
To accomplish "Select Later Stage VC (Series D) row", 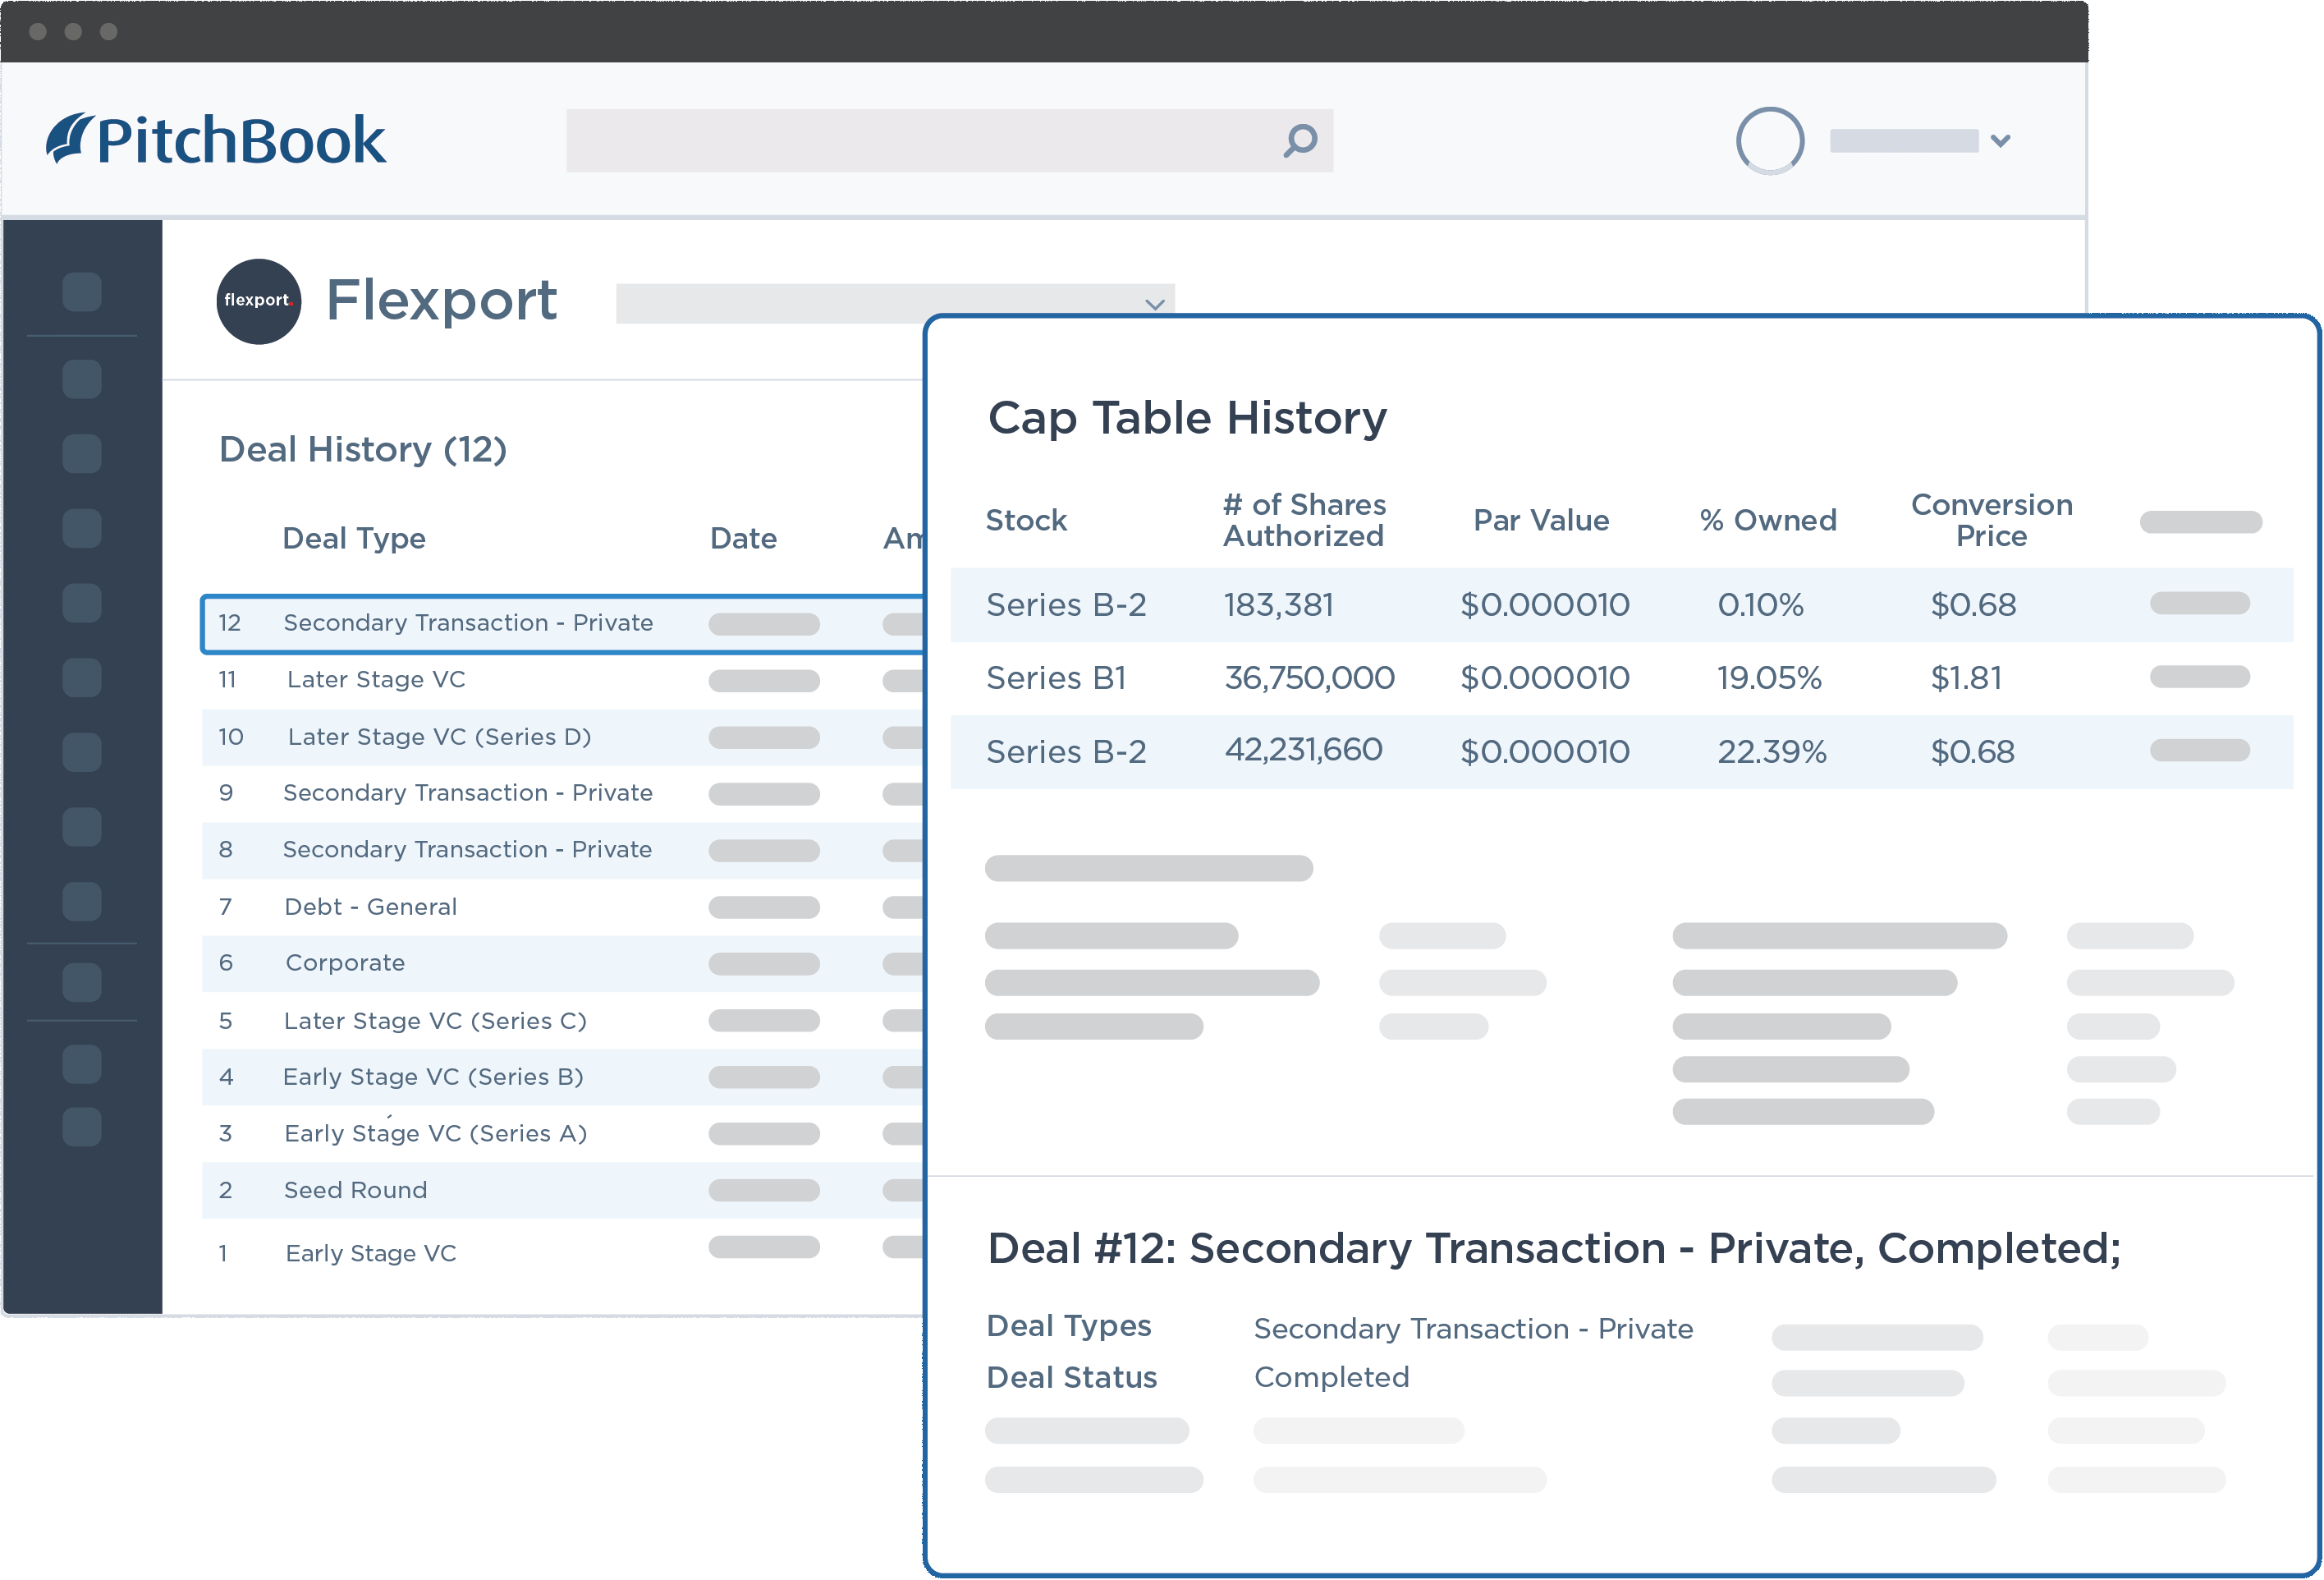I will 562,737.
